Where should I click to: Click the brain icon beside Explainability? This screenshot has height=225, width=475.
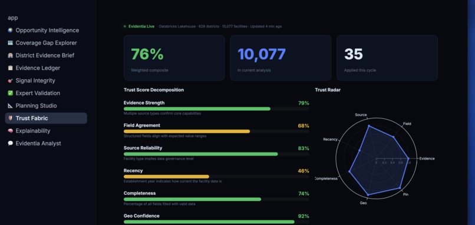(10, 131)
